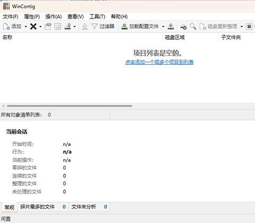Expand the dropdown arrow beside the X icon

[40, 27]
